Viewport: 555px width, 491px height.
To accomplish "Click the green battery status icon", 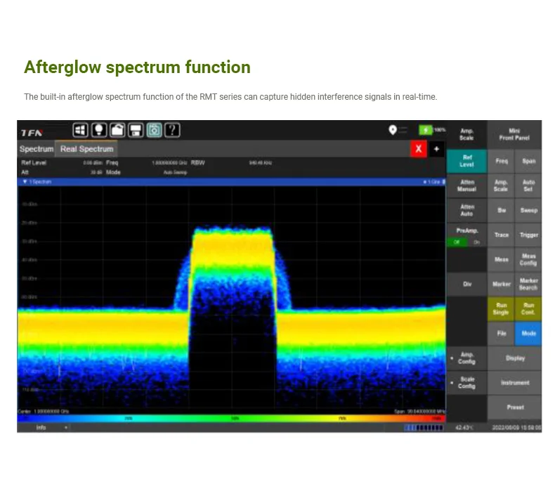I will point(426,130).
